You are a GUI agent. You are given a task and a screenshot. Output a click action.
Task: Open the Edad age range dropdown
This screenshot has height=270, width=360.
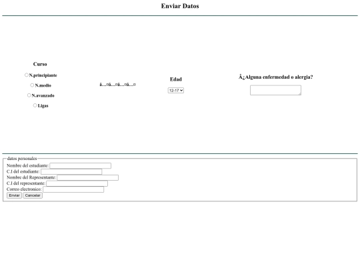click(x=176, y=91)
